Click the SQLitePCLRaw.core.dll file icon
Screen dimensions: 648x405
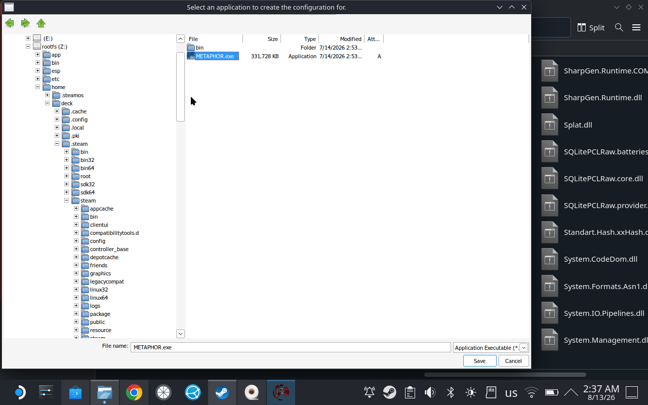click(550, 178)
